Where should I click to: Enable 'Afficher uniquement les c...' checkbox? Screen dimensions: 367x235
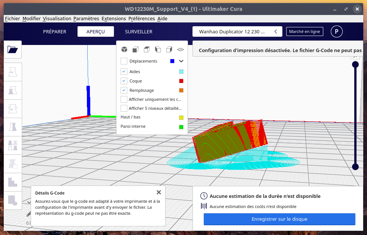[124, 99]
